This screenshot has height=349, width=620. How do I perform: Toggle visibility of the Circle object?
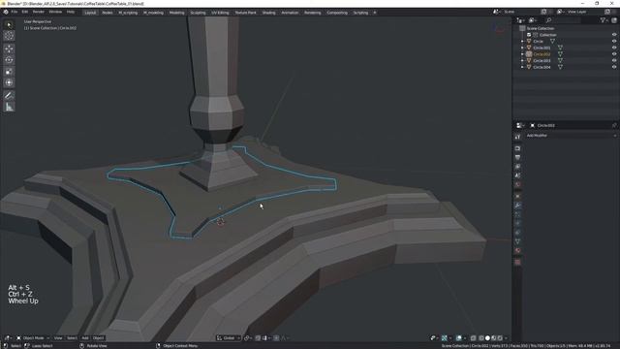click(x=614, y=41)
